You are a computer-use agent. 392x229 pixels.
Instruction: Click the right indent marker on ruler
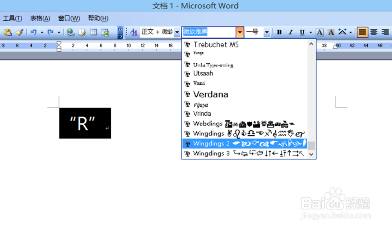click(x=335, y=47)
